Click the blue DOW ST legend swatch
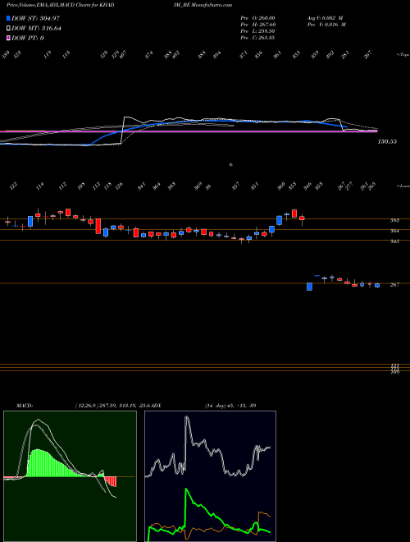Image resolution: width=410 pixels, height=542 pixels. click(8, 18)
